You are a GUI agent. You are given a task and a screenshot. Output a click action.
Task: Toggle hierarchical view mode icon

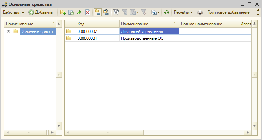click(x=98, y=13)
